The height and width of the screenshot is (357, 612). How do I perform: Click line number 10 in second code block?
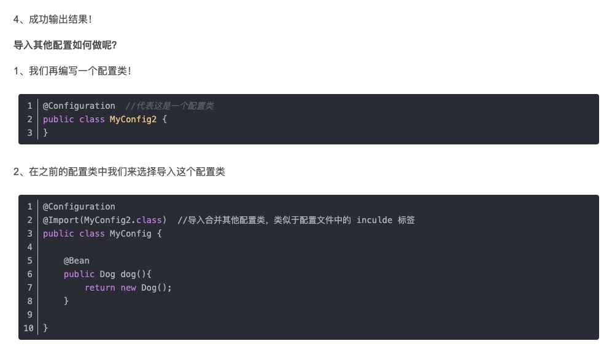28,328
